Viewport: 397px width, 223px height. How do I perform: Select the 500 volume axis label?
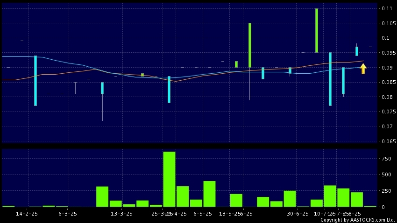pyautogui.click(x=386, y=174)
